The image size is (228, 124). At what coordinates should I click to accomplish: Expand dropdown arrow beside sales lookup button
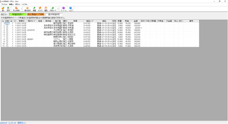pyautogui.click(x=21, y=9)
